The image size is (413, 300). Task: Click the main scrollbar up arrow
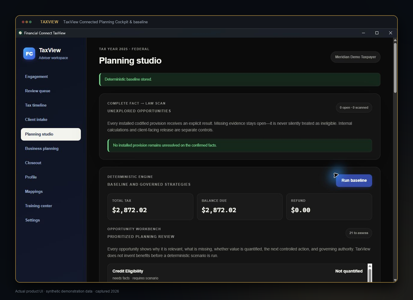point(395,40)
